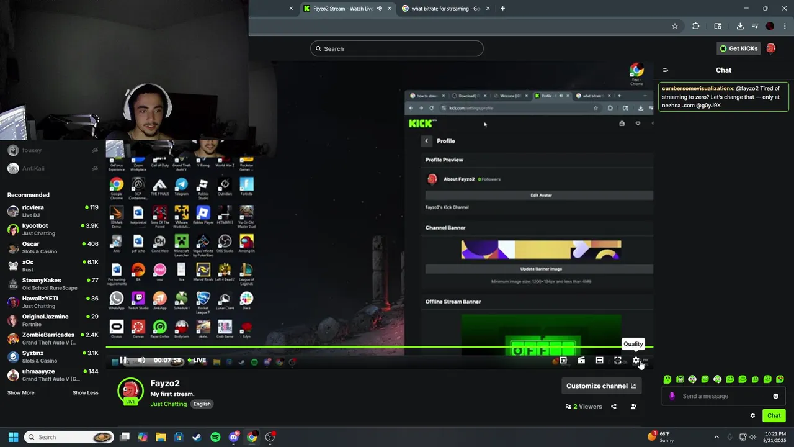
Task: Collapse list with Show Less
Action: tap(85, 393)
